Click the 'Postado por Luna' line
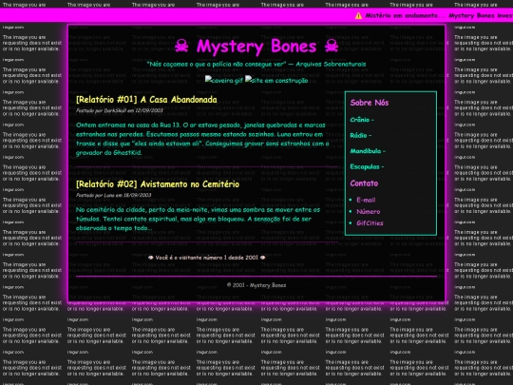The height and width of the screenshot is (385, 513). pos(114,195)
